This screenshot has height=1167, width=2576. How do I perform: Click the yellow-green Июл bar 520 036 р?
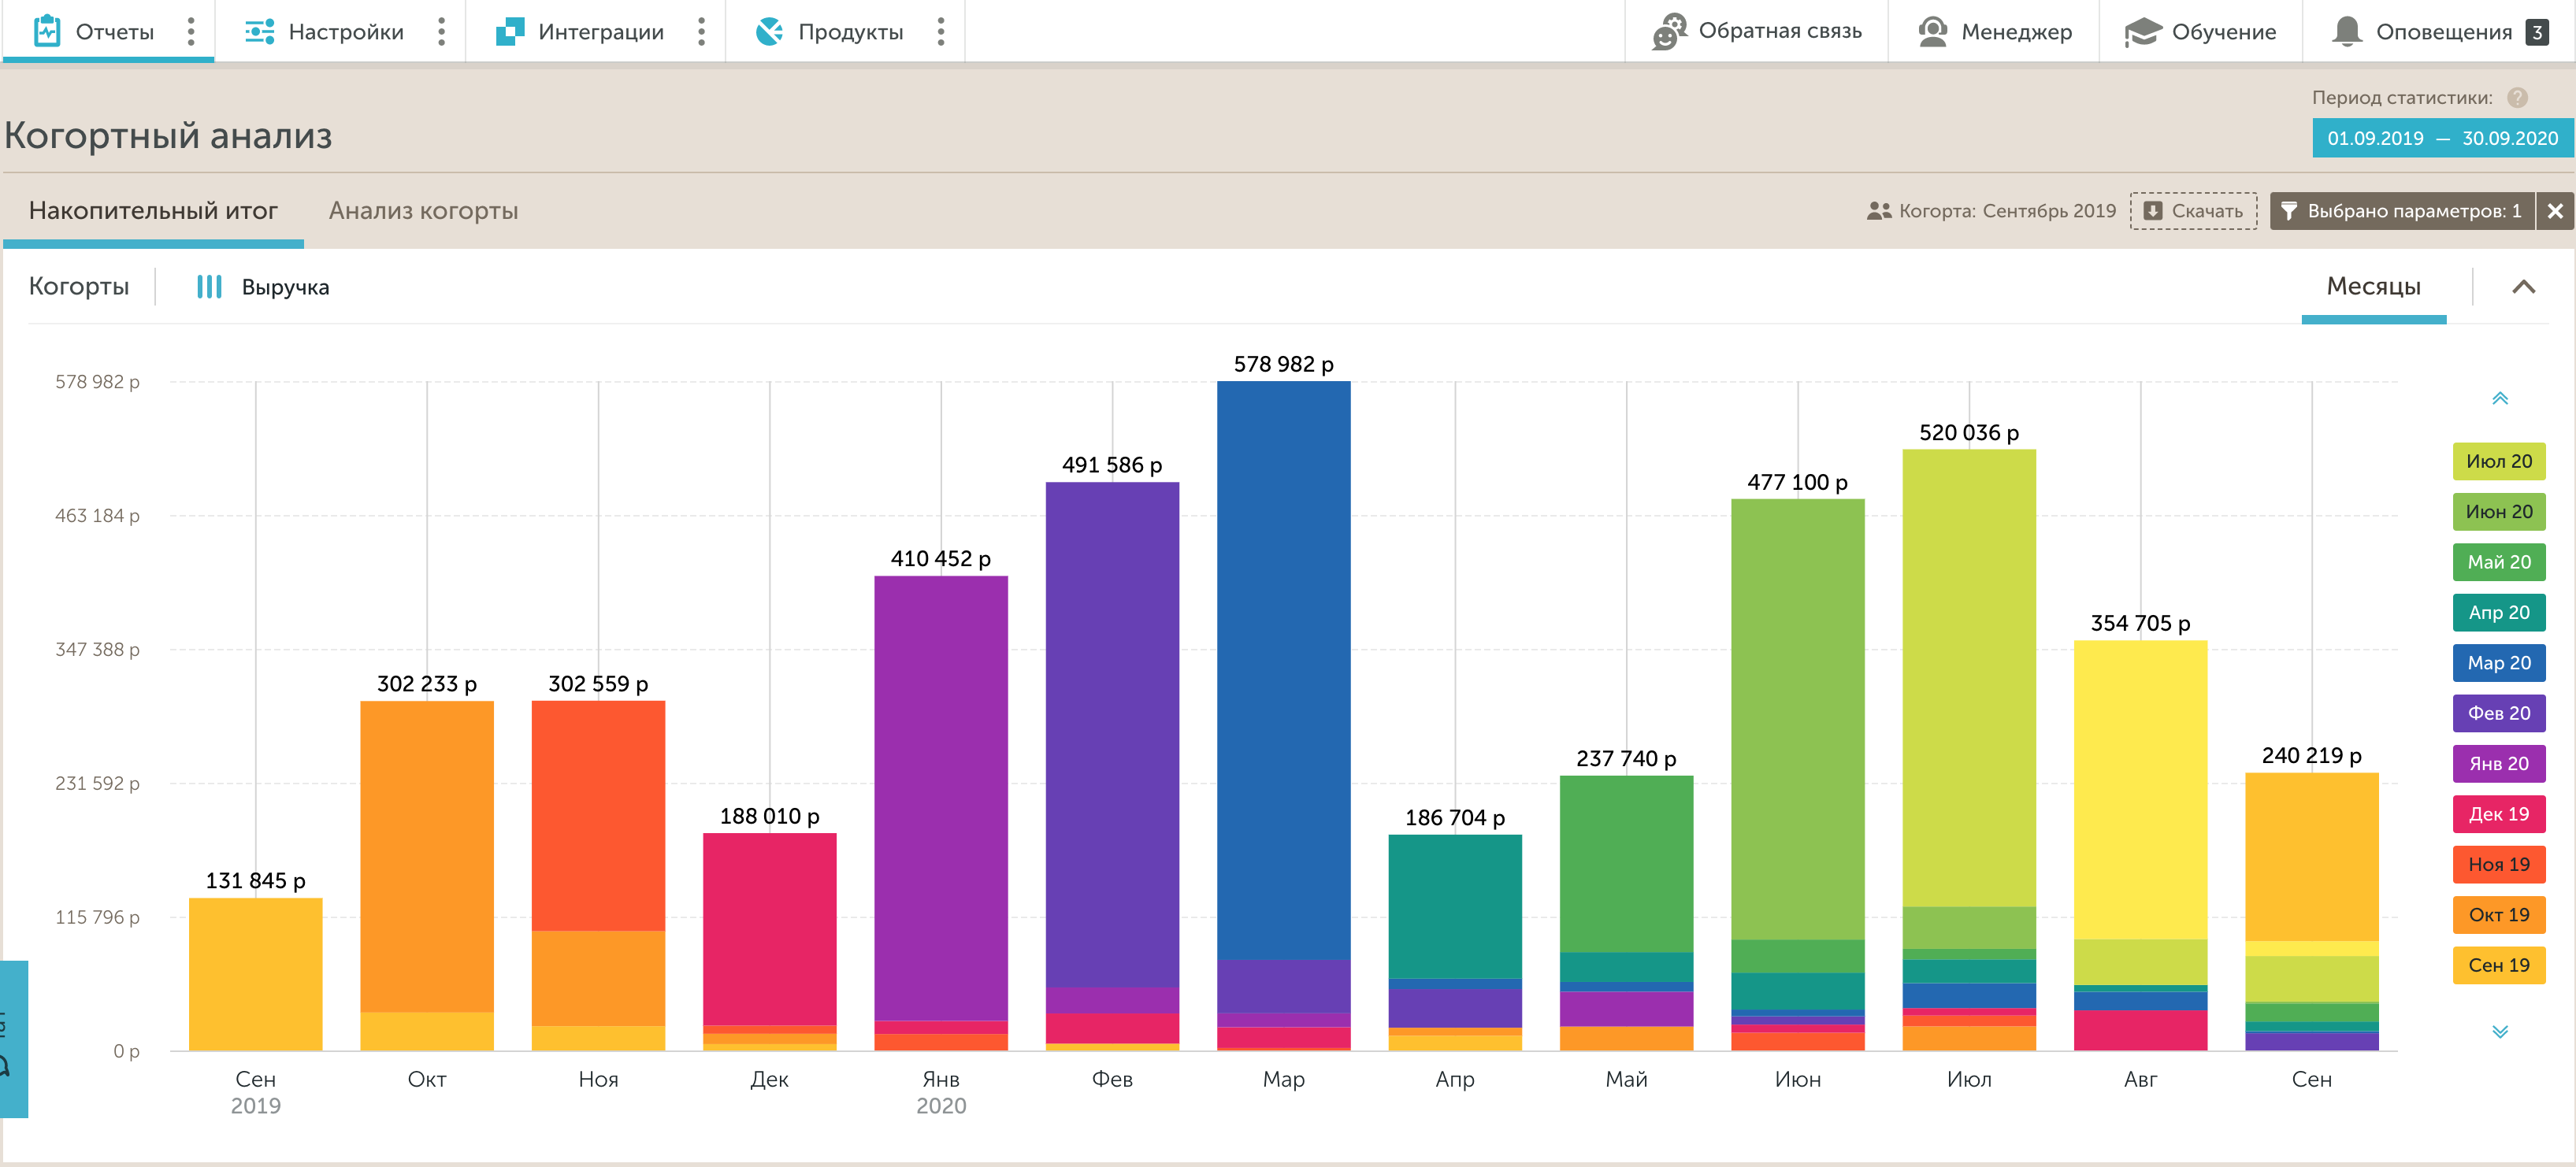point(1969,678)
